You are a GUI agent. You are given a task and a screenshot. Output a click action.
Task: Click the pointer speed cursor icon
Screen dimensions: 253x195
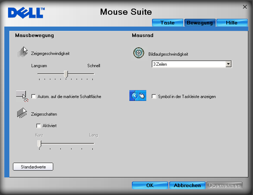click(x=22, y=52)
